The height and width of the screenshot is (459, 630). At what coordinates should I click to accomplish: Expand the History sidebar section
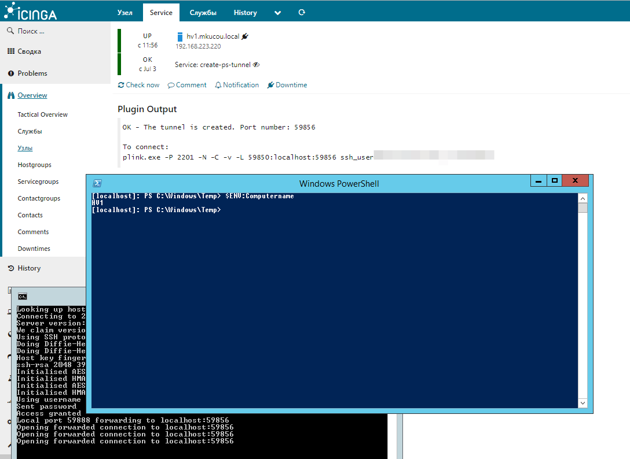click(x=28, y=268)
